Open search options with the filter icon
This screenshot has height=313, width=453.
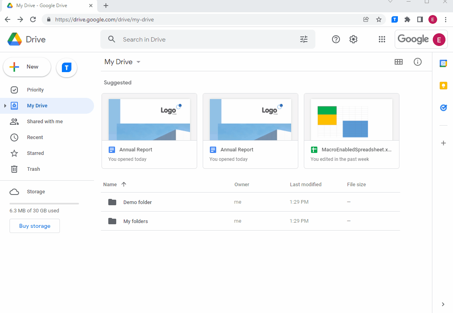click(304, 39)
